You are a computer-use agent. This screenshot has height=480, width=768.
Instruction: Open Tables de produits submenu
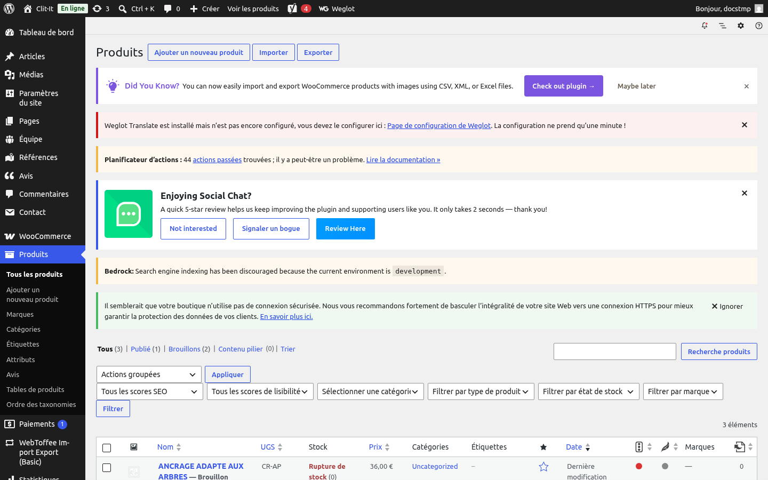pyautogui.click(x=35, y=390)
